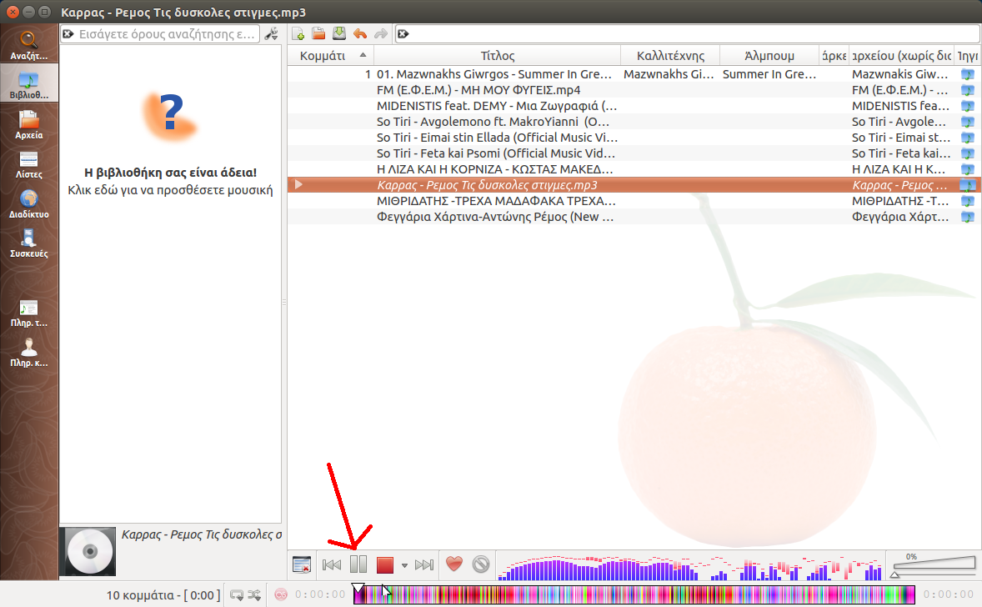The height and width of the screenshot is (607, 982).
Task: Open the Συσκευές devices sidebar tab
Action: click(29, 243)
